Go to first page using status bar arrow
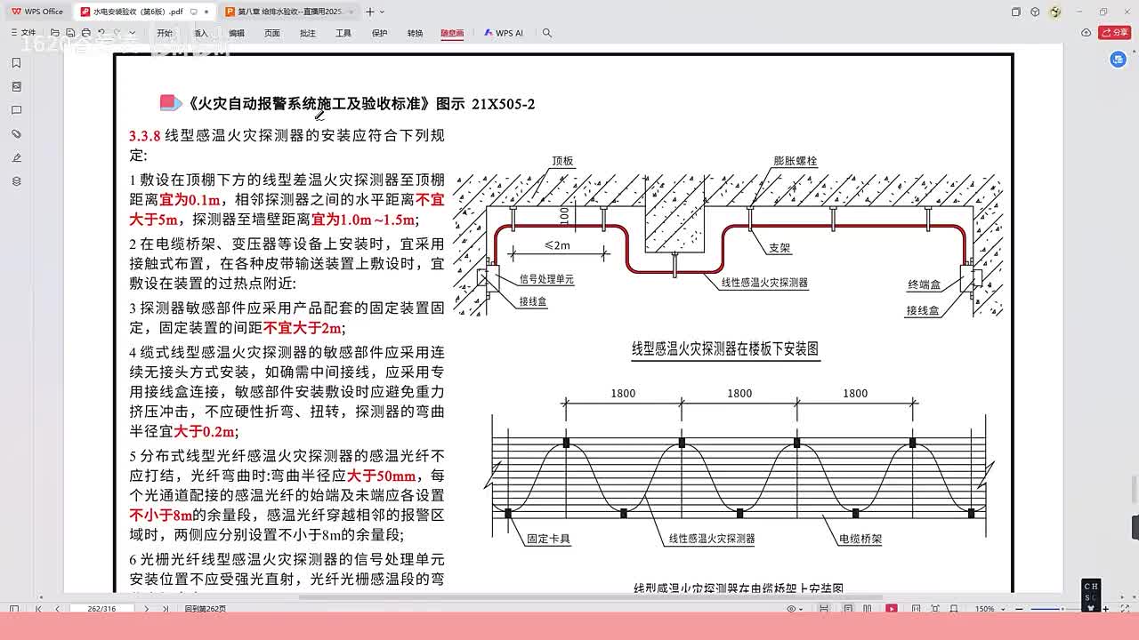This screenshot has width=1139, height=640. (x=38, y=609)
